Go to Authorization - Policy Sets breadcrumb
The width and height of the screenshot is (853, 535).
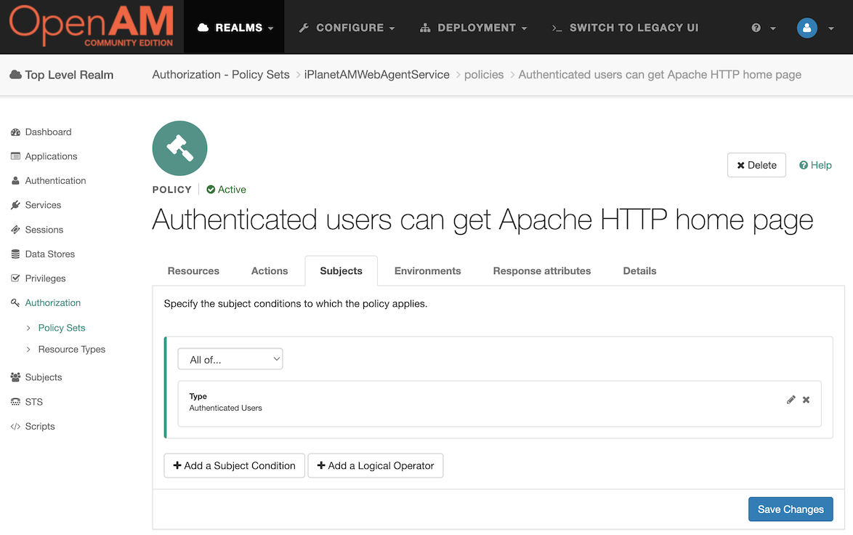coord(221,75)
